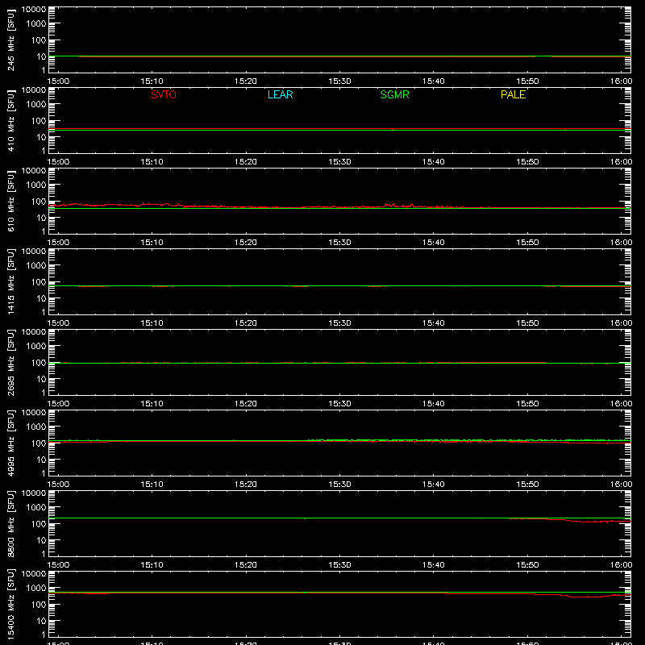Click 15:50 time label under 610 MHz plot
Image resolution: width=645 pixels, height=645 pixels.
tap(527, 243)
